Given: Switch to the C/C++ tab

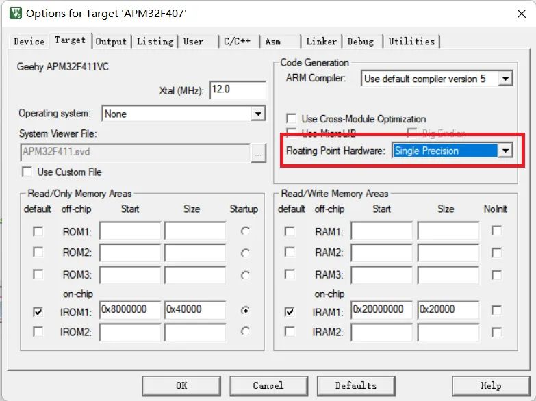Looking at the screenshot, I should tap(238, 41).
